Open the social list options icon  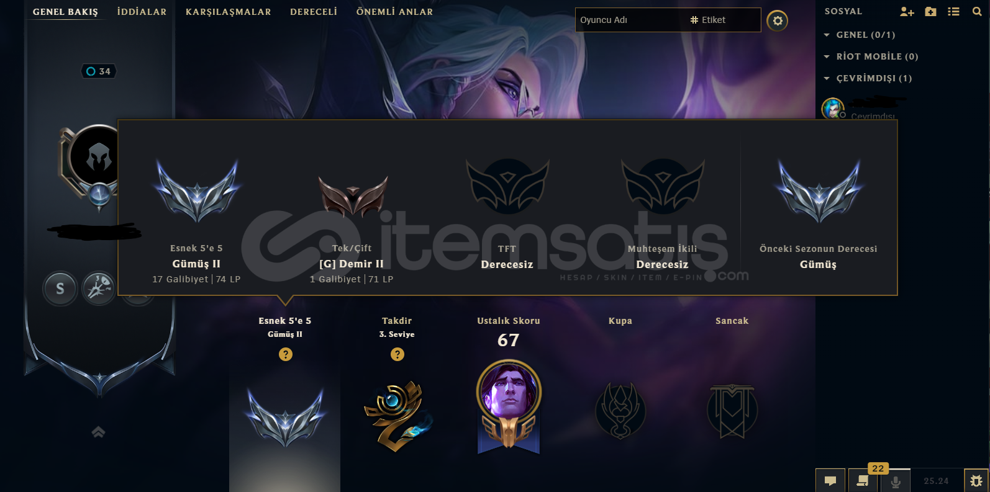coord(953,11)
